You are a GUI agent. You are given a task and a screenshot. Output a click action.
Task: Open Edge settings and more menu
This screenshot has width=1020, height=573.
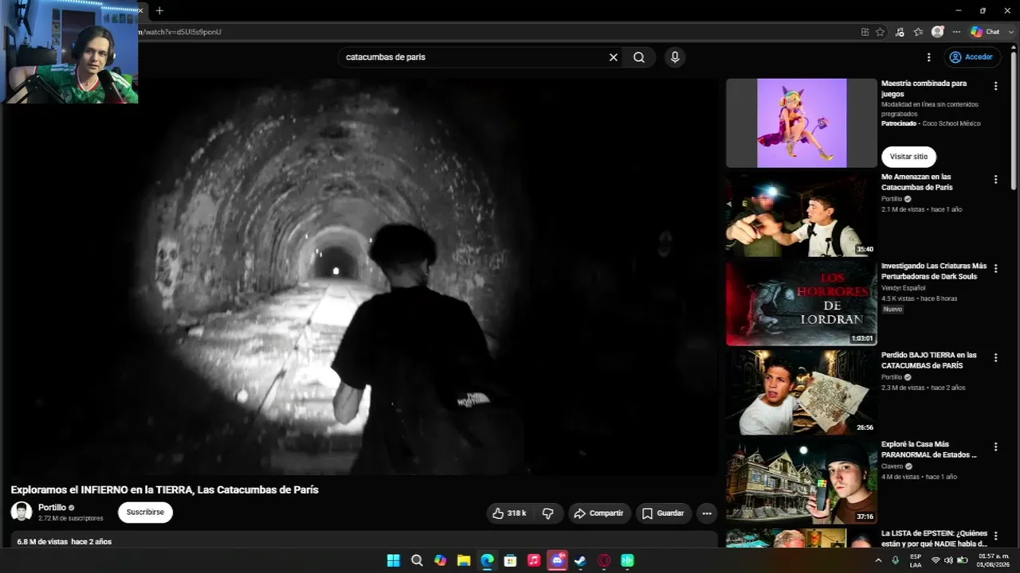click(956, 32)
